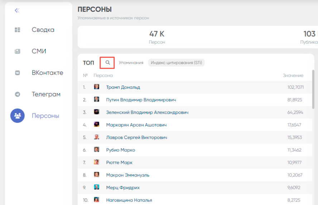Select Индекс цитирования (STI) filter
This screenshot has height=205, width=318.
176,63
